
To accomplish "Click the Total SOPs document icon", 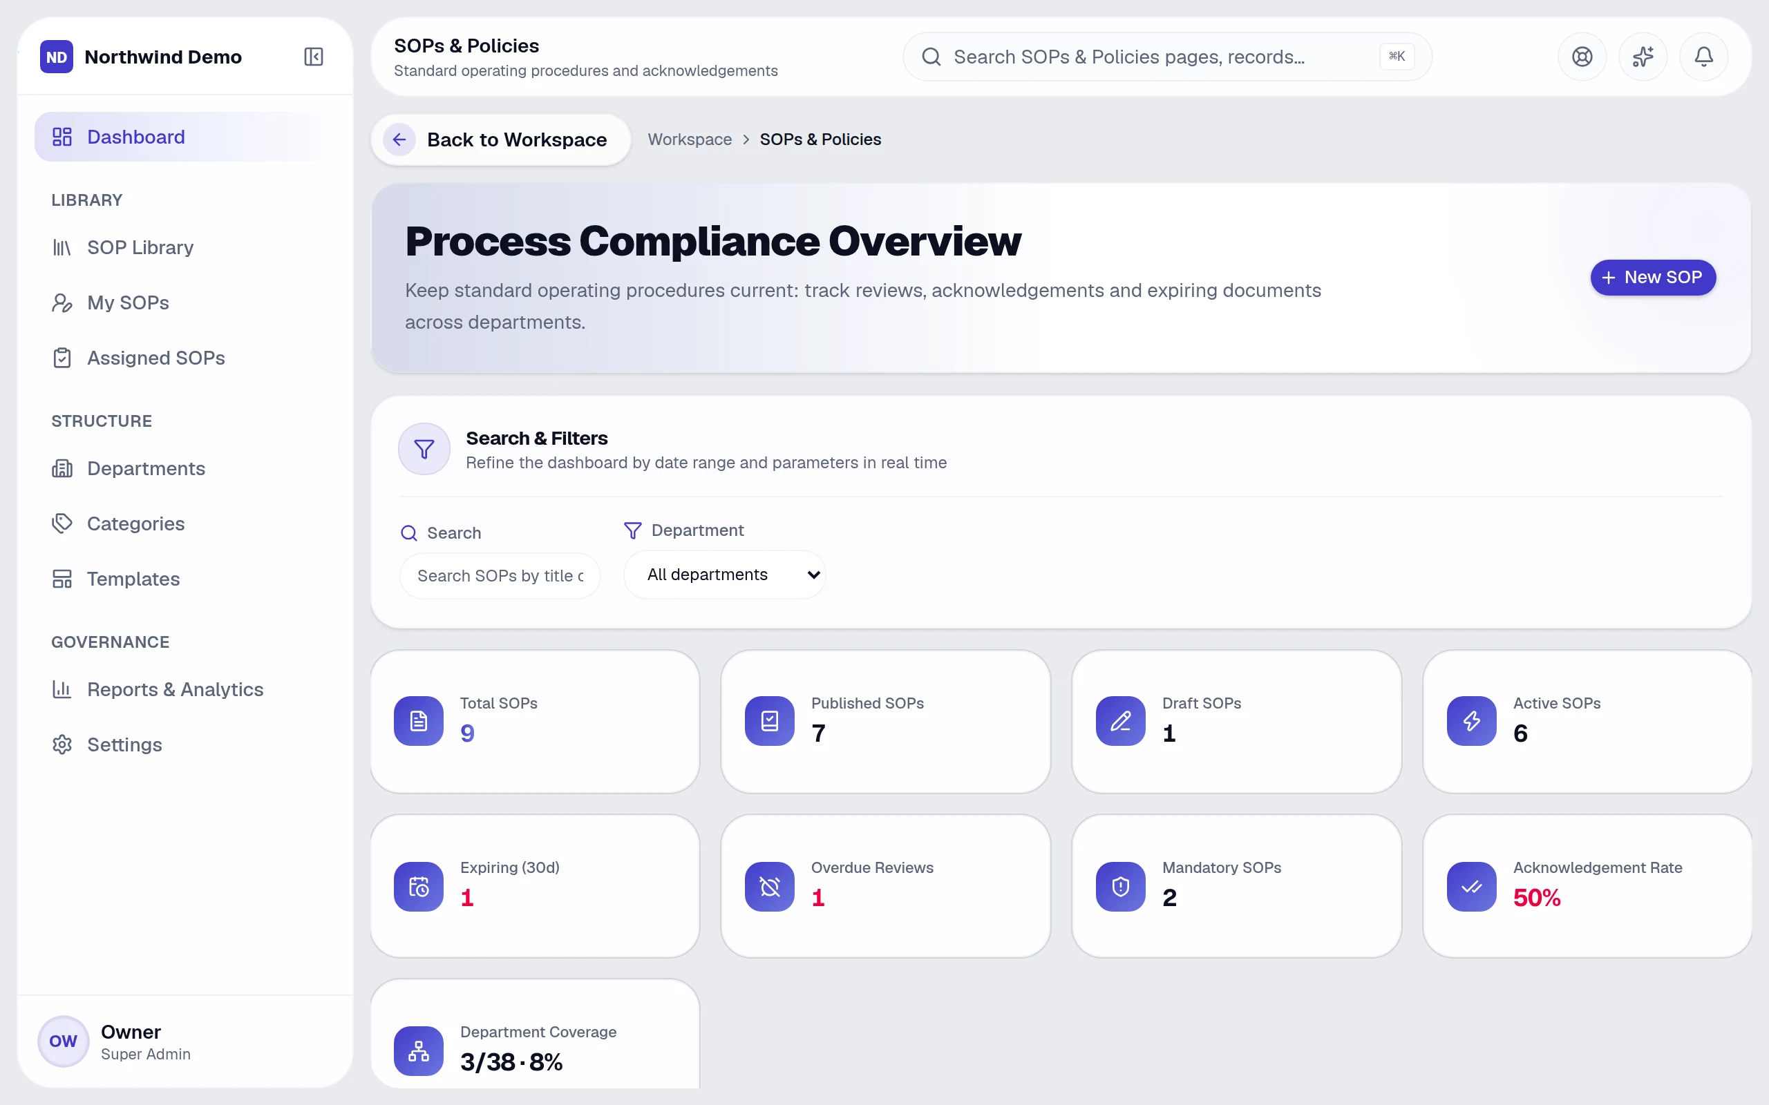I will [419, 720].
